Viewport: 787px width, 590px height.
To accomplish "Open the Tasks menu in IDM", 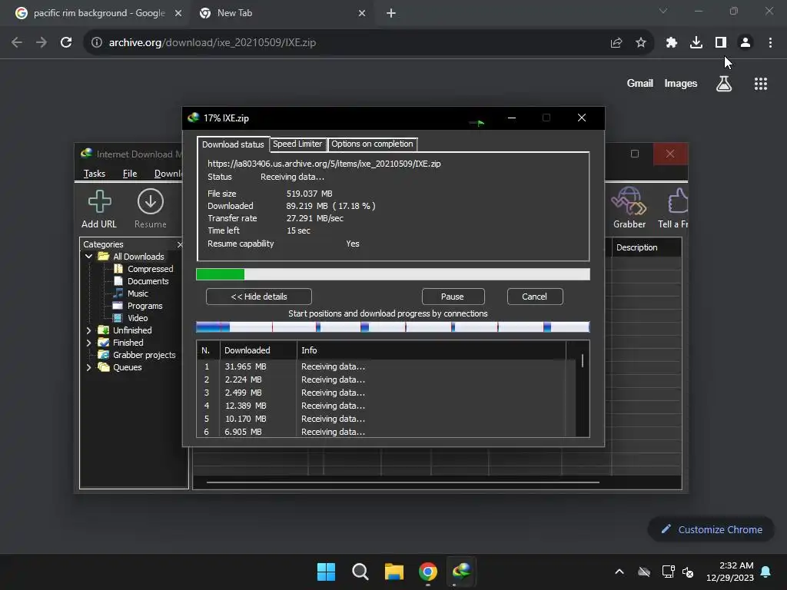I will pos(95,174).
